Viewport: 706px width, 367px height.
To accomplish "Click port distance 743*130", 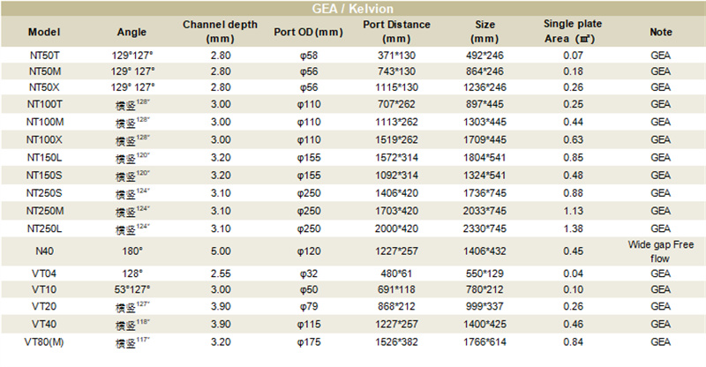I will pos(396,71).
